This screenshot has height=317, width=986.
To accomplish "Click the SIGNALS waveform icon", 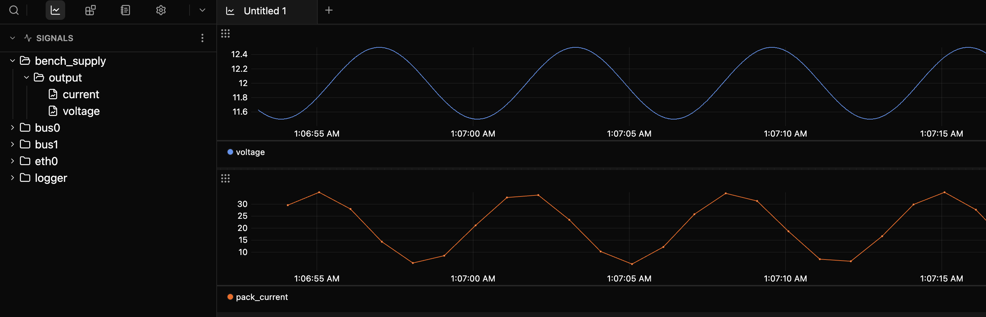I will [28, 38].
